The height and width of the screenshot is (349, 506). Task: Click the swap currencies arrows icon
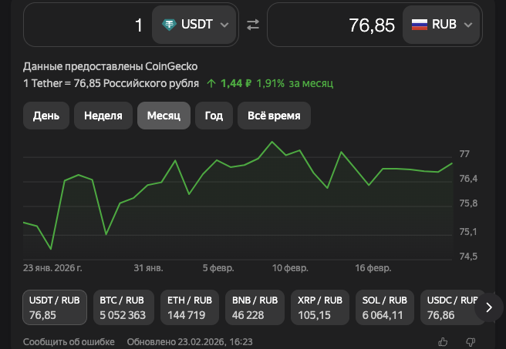(253, 25)
